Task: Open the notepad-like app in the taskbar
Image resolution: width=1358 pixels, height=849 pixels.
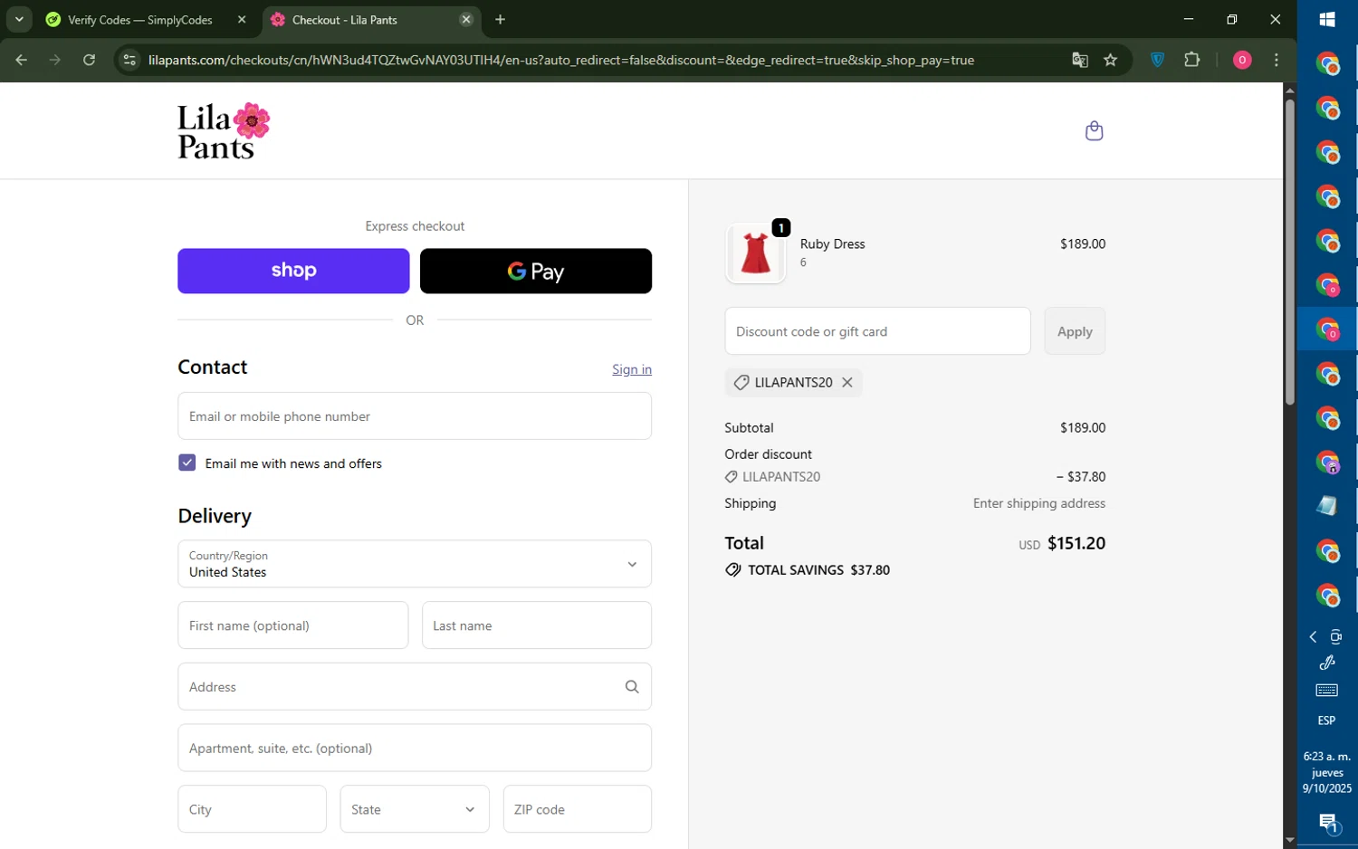Action: pos(1327,506)
